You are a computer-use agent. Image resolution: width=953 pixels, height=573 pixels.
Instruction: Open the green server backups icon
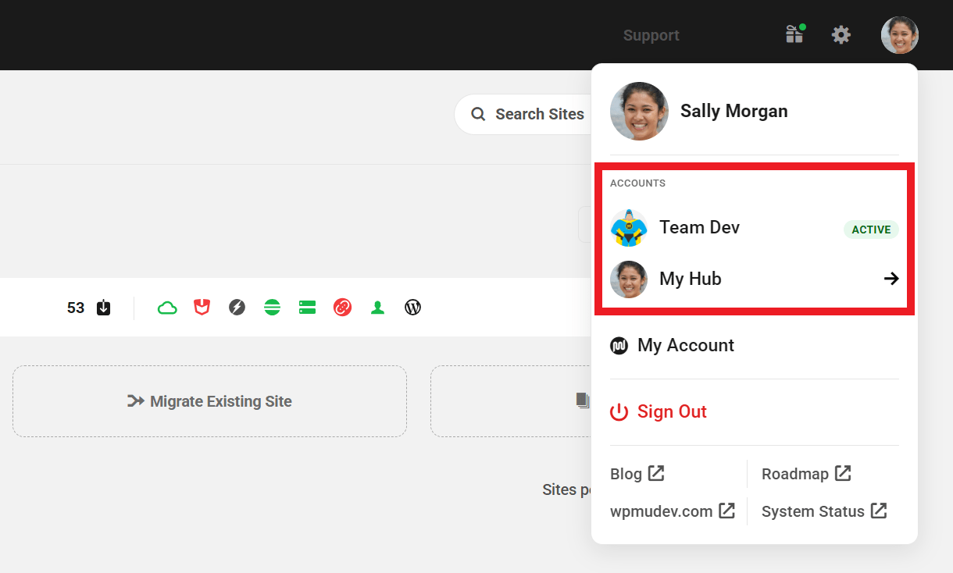pos(307,308)
